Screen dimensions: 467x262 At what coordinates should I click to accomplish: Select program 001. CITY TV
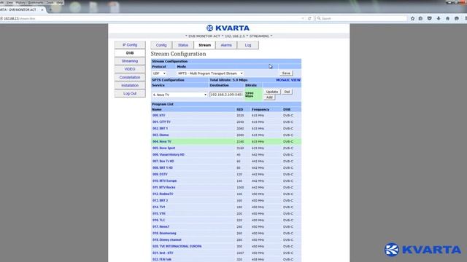(161, 122)
